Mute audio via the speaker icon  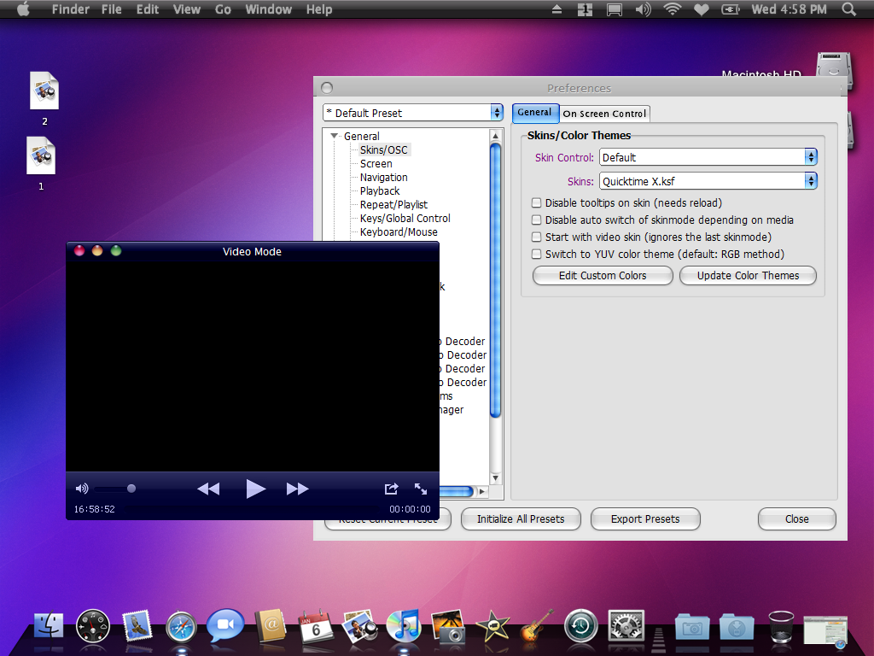82,489
